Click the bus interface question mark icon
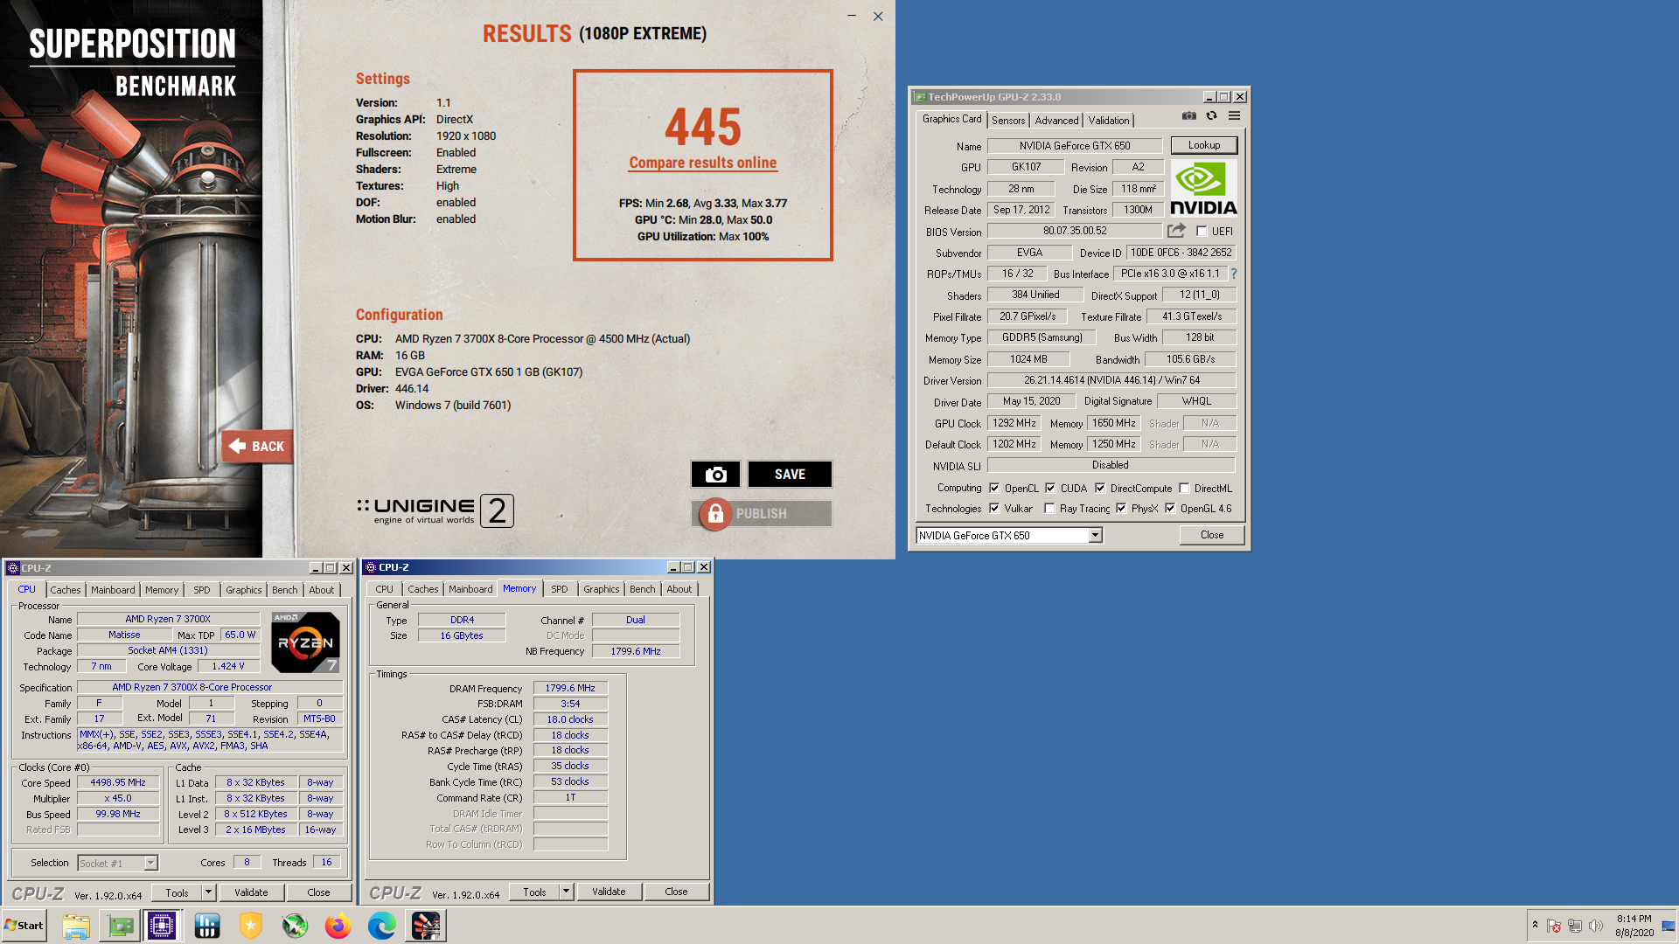This screenshot has height=944, width=1679. click(x=1234, y=274)
